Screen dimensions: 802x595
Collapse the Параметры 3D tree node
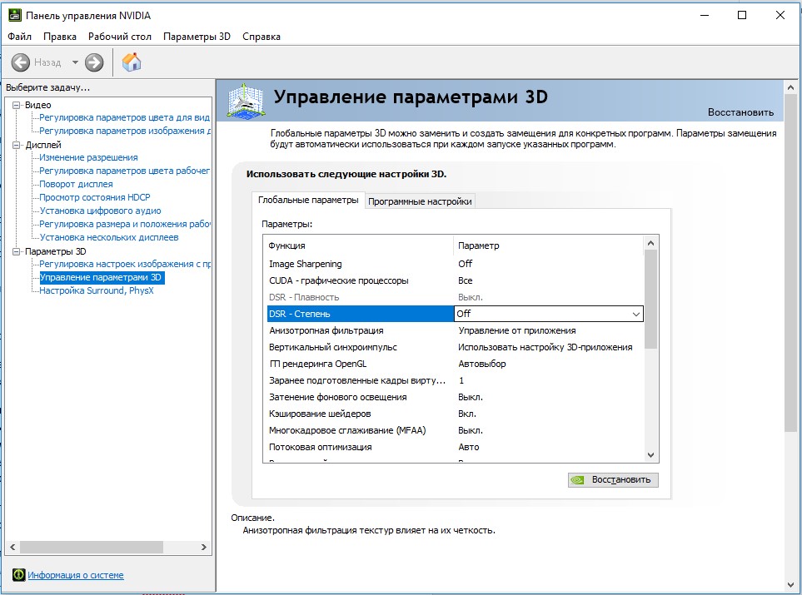pyautogui.click(x=17, y=251)
